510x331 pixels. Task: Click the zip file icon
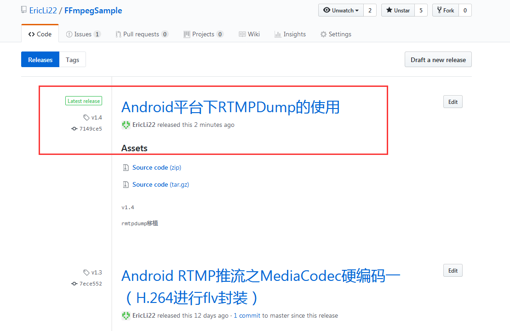[x=126, y=167]
